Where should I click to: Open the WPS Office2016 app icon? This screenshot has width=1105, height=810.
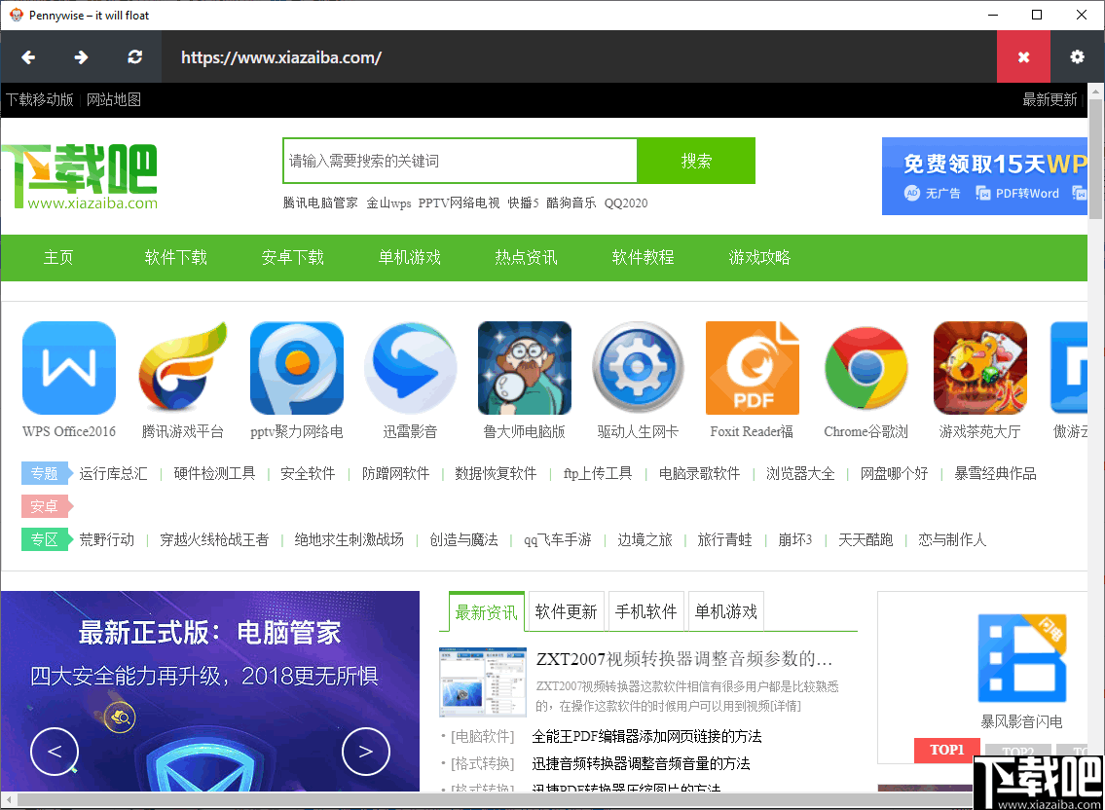pos(69,368)
